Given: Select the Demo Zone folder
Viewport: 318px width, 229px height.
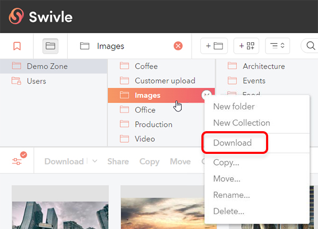Looking at the screenshot, I should tap(54, 66).
